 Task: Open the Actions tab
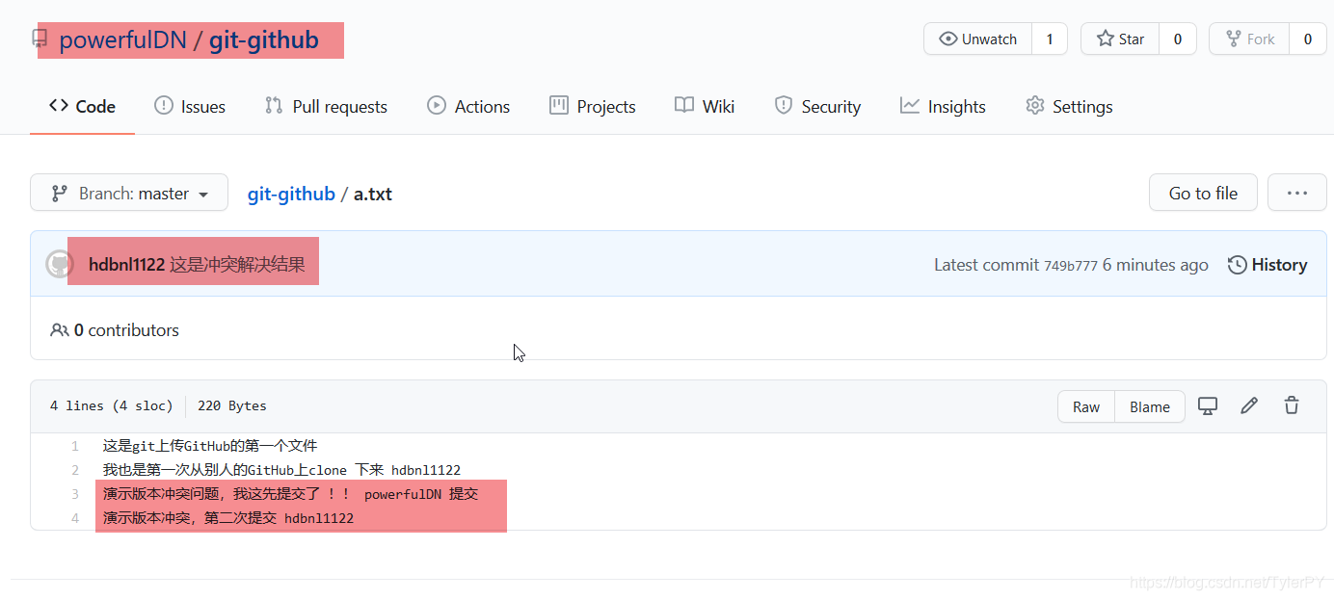(x=468, y=106)
